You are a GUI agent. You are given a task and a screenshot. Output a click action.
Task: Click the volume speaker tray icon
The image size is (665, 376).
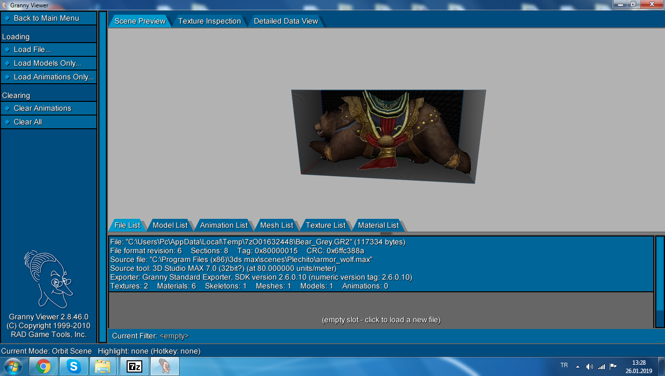click(x=590, y=366)
